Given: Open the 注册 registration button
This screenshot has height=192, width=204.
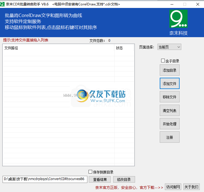Looking at the screenshot, I should [169, 137].
